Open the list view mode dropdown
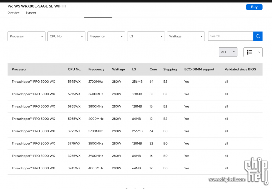Image resolution: width=272 pixels, height=189 pixels. tap(253, 52)
